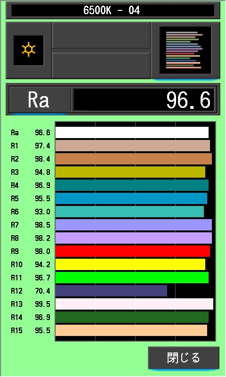
Task: Click the R1 light pink-brown bar
Action: click(x=133, y=146)
